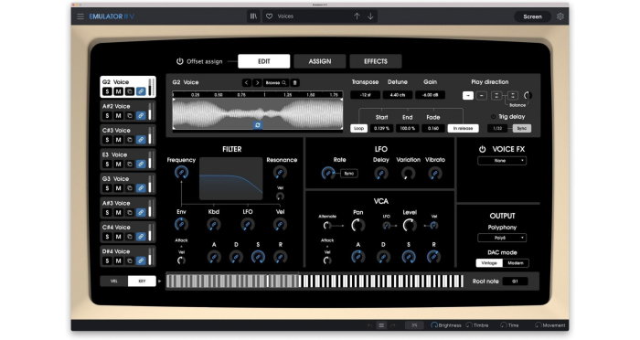Copy the G2 Voice settings icon
This screenshot has width=640, height=340.
click(x=130, y=91)
